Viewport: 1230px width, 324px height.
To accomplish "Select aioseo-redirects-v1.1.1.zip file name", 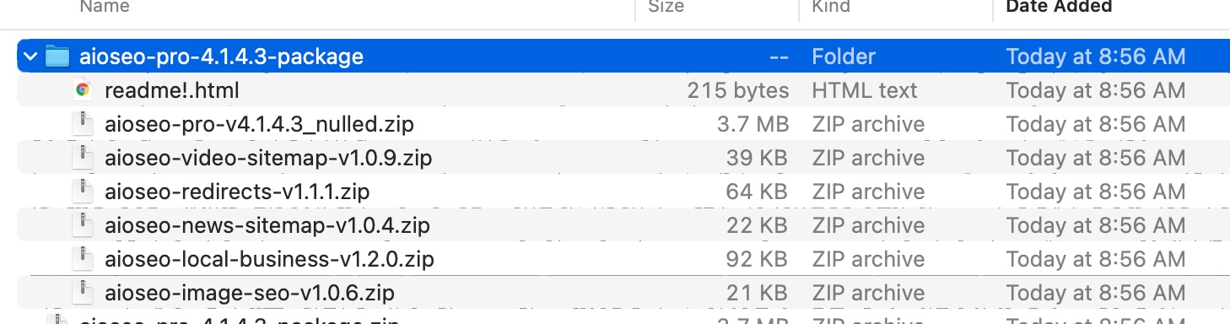I will coord(237,192).
